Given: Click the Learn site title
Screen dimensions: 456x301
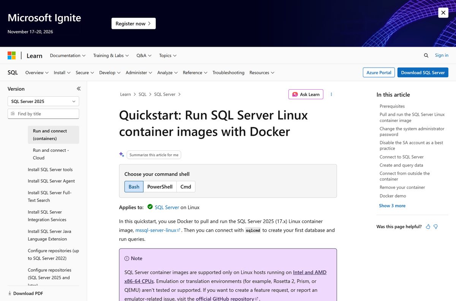Looking at the screenshot, I should coord(34,55).
